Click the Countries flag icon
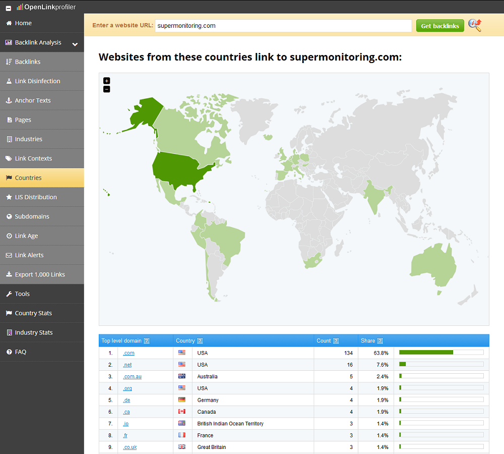Image resolution: width=504 pixels, height=454 pixels. tap(9, 178)
